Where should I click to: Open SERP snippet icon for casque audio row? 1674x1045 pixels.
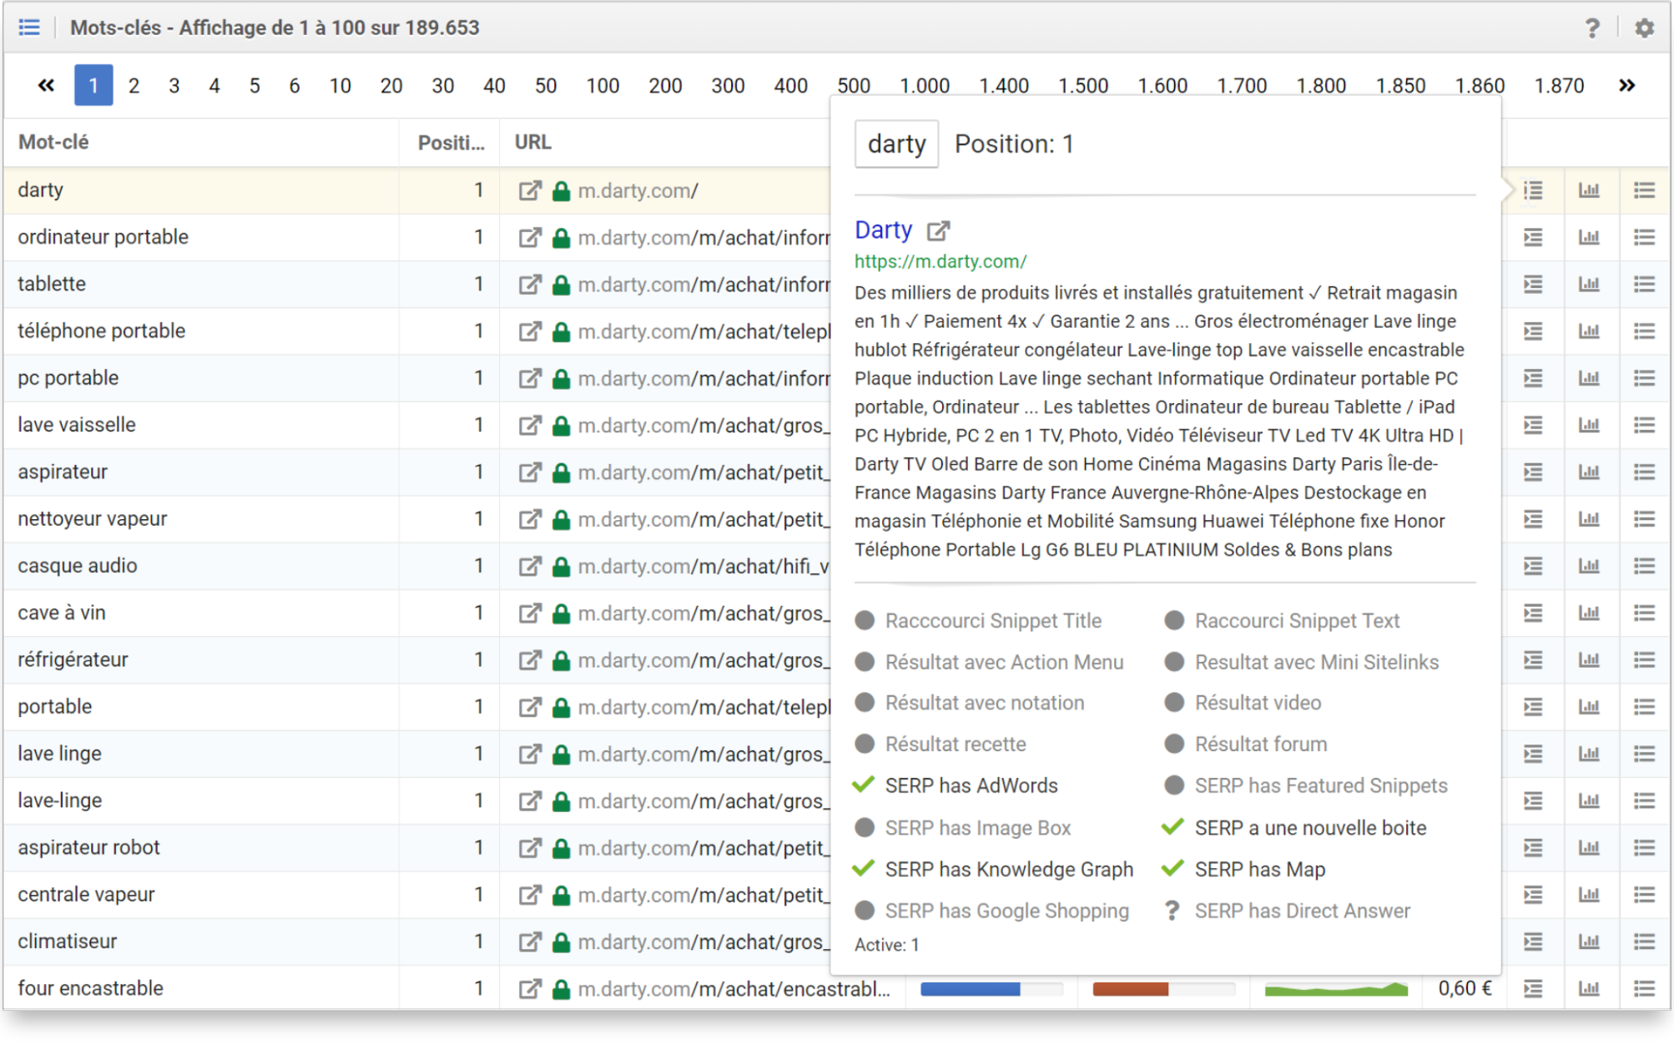(1533, 566)
